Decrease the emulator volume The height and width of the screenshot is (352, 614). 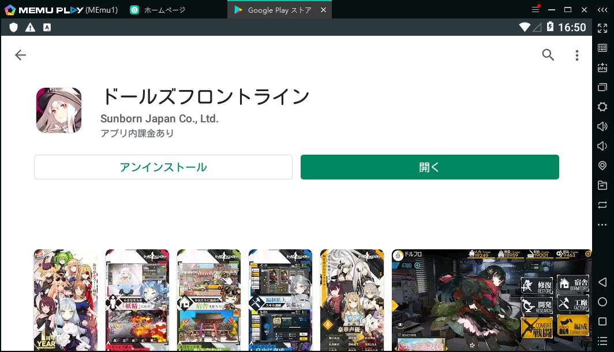pos(602,146)
